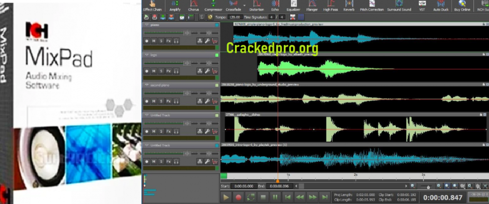Click the Rewind button
The height and width of the screenshot is (204, 489).
300,197
